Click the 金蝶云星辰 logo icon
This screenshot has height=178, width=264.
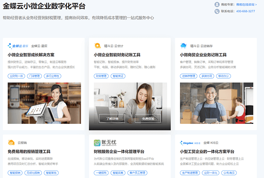coord(18,46)
